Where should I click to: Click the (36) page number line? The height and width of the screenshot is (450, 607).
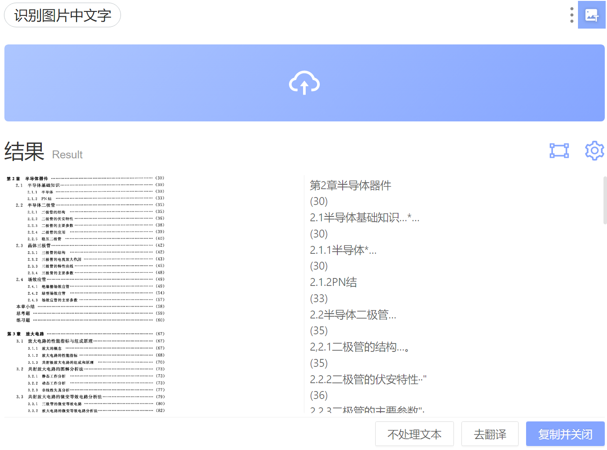[319, 395]
